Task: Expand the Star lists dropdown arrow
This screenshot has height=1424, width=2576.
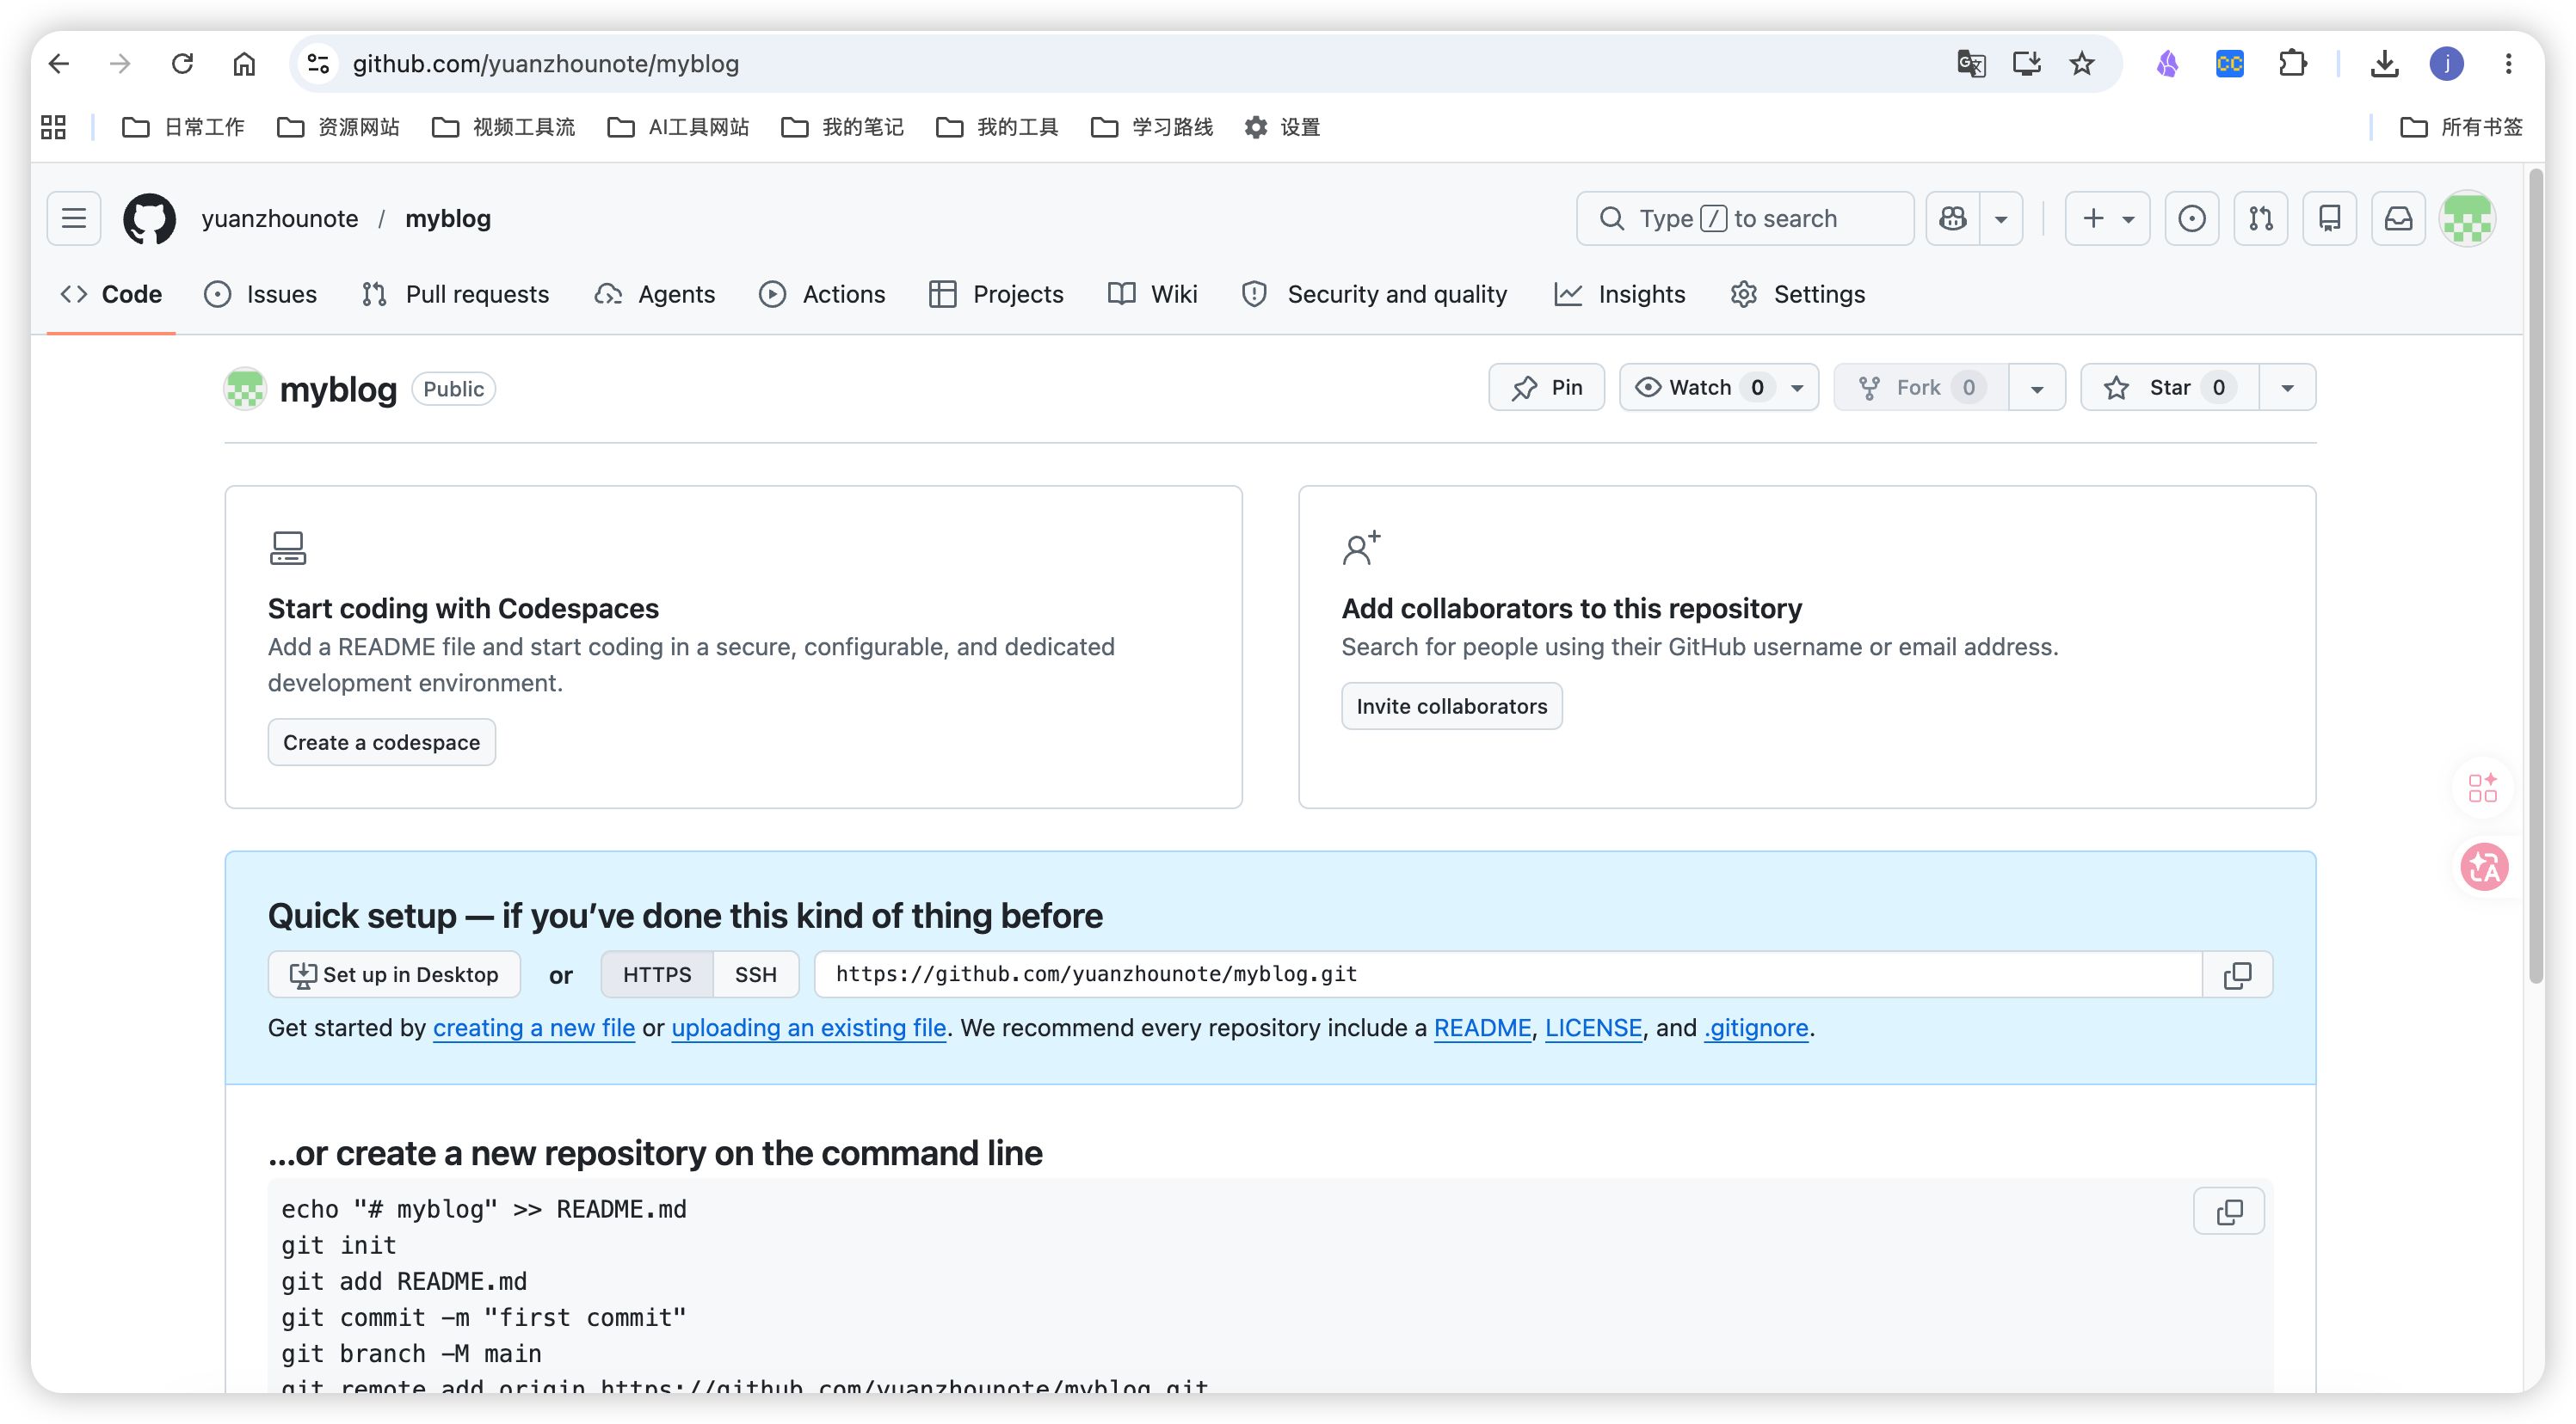Action: tap(2287, 388)
